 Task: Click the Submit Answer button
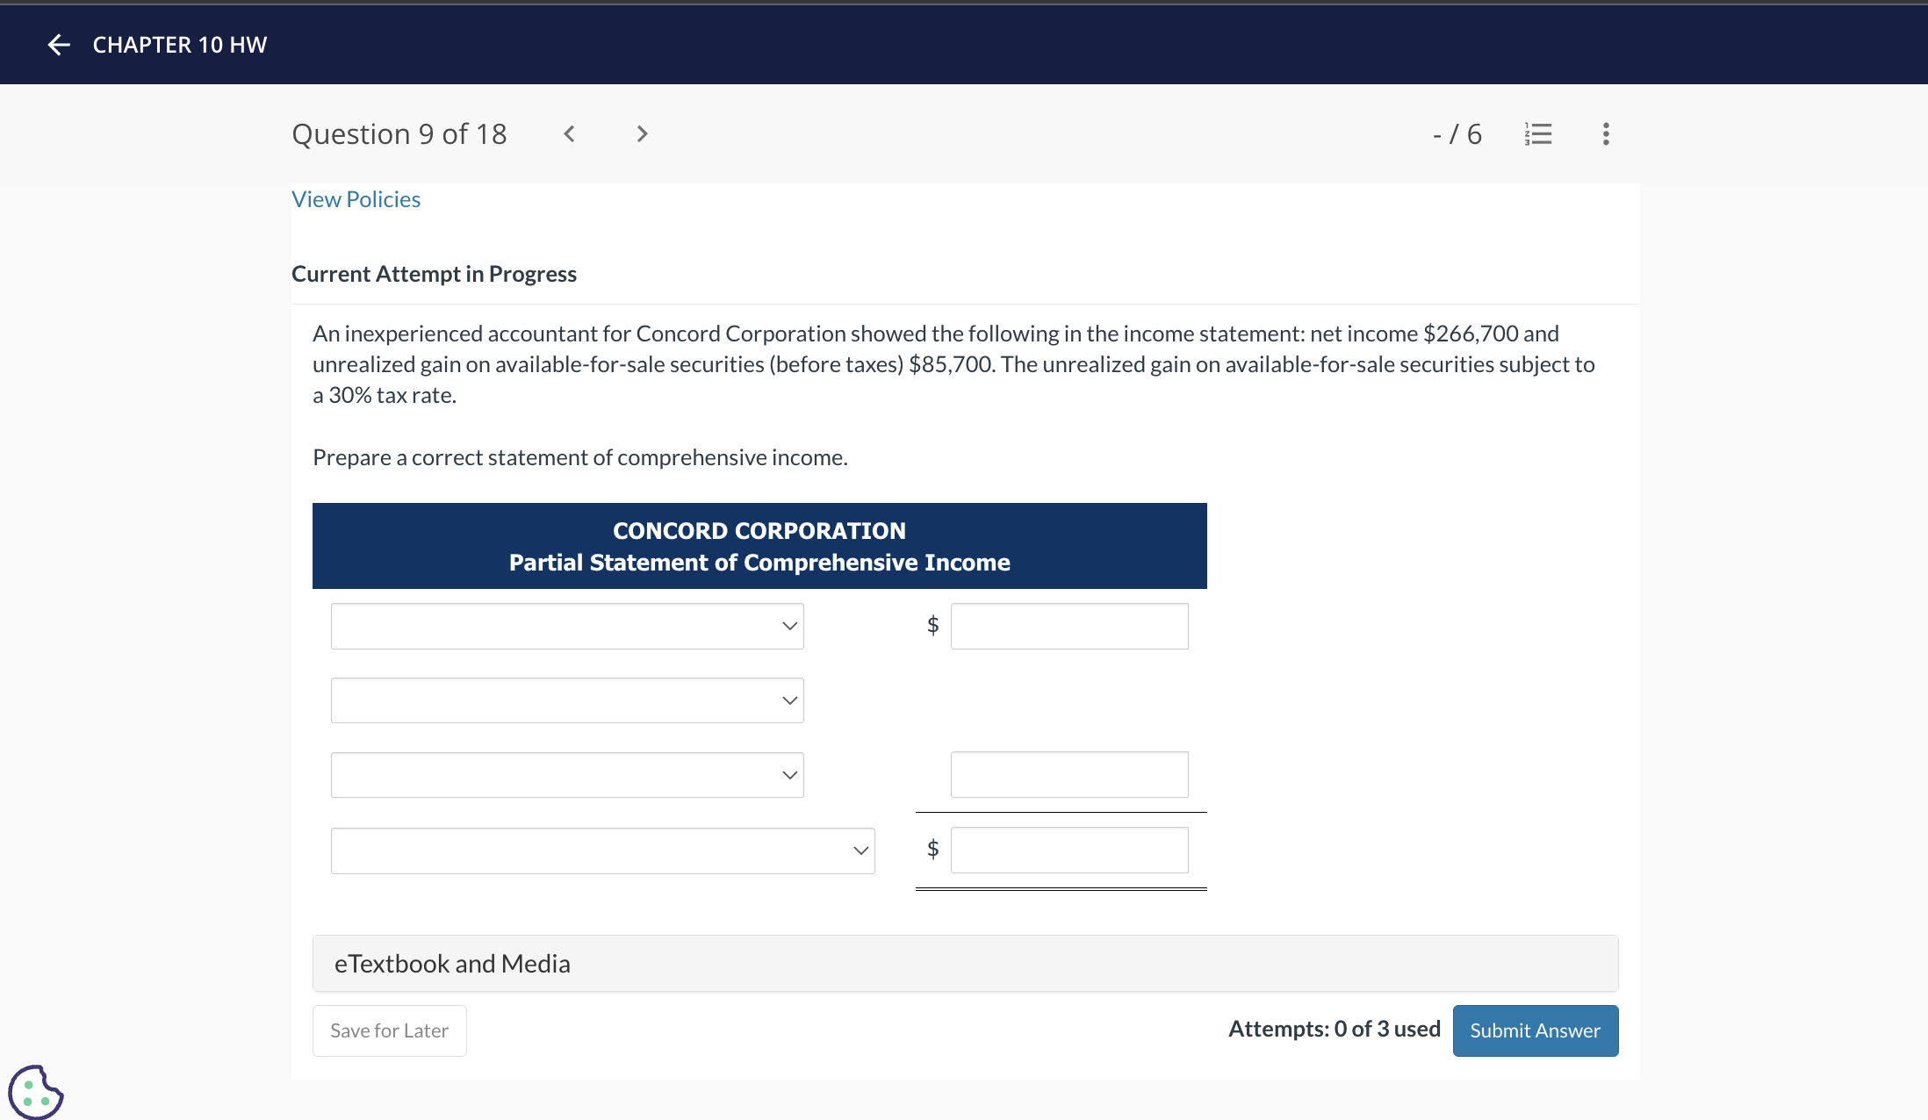click(1535, 1030)
